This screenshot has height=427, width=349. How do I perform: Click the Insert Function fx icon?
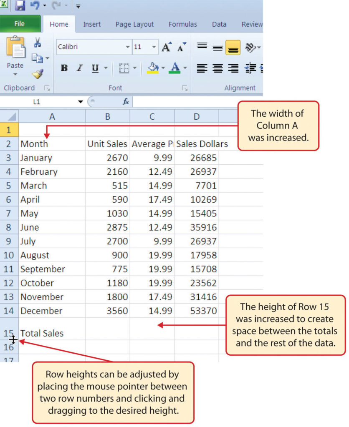(126, 102)
